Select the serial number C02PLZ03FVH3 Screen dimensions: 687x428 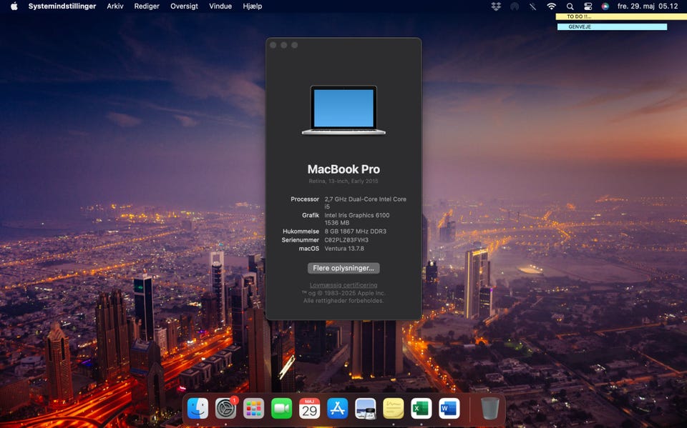pyautogui.click(x=346, y=240)
